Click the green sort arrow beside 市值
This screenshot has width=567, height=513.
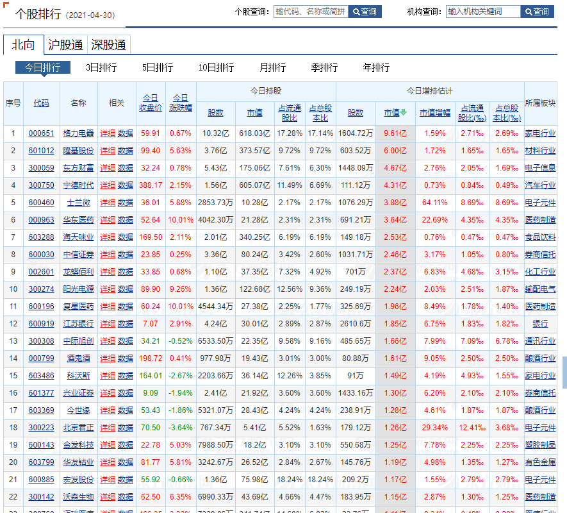[x=404, y=113]
